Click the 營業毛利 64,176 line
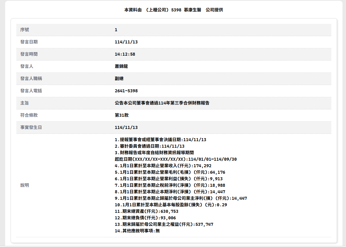Screen dimensions: 346x247 tap(170, 172)
